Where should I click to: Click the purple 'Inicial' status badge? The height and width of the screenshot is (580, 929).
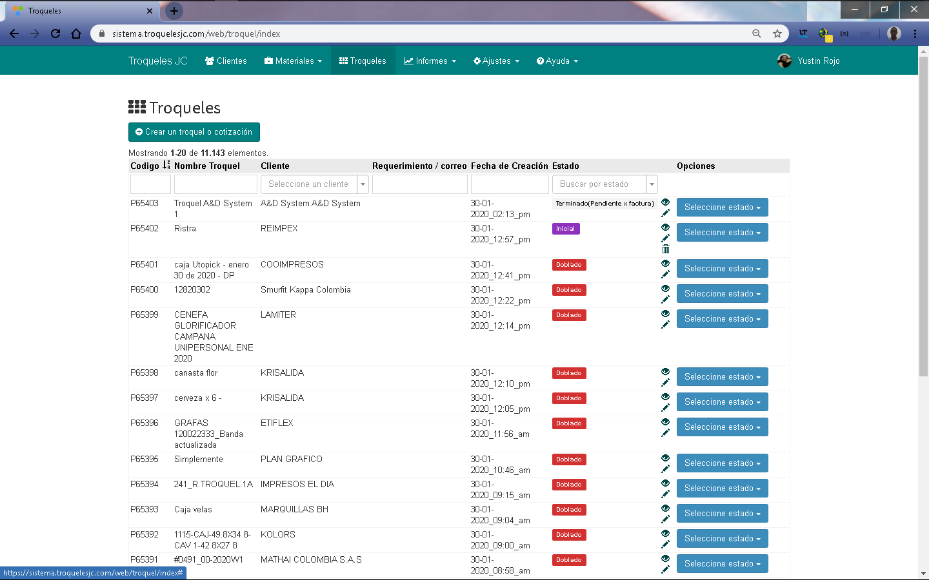tap(566, 229)
